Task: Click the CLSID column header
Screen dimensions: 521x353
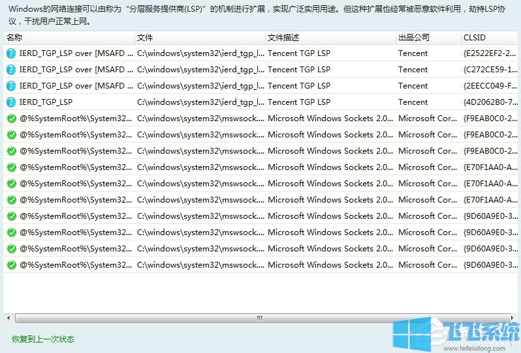Action: [x=490, y=38]
